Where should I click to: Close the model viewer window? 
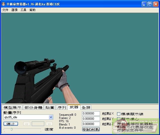pos(156,4)
